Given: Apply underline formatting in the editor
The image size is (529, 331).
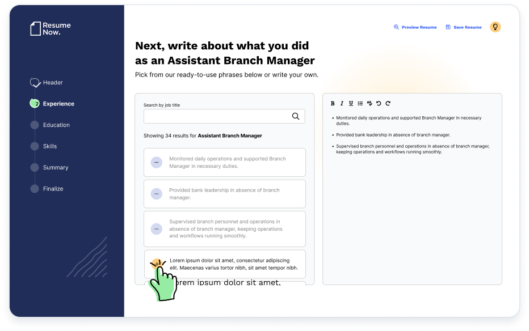Looking at the screenshot, I should (351, 103).
